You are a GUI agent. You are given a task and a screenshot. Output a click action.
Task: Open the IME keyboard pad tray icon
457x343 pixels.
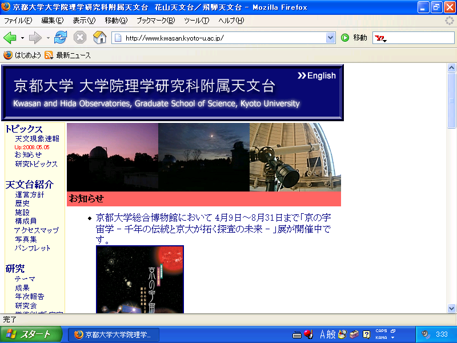click(296, 334)
